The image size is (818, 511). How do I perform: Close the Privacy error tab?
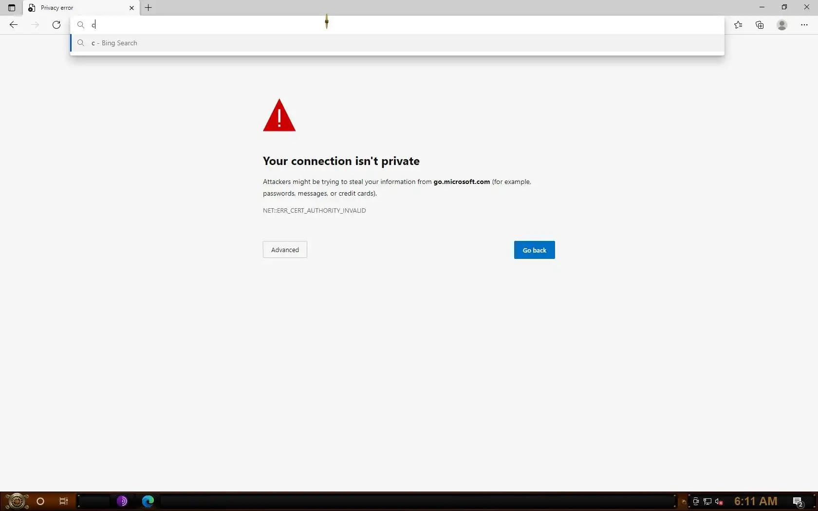(131, 8)
